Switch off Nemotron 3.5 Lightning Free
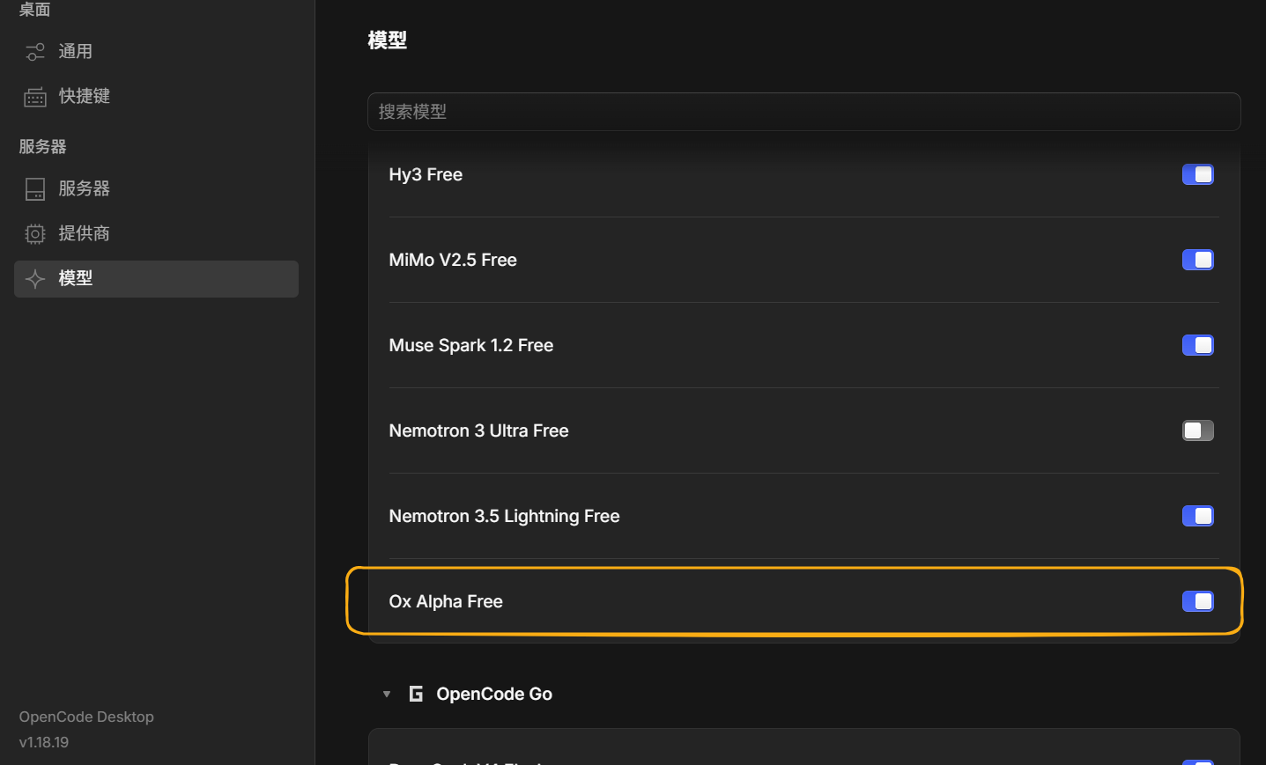The width and height of the screenshot is (1266, 765). pyautogui.click(x=1198, y=516)
